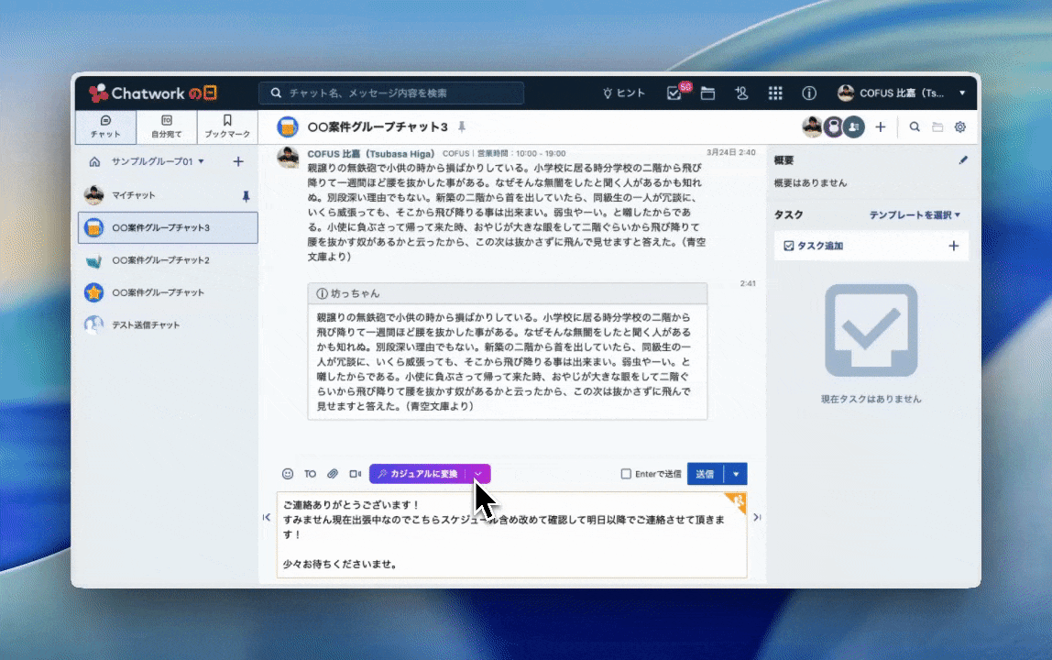Viewport: 1052px width, 660px height.
Task: Switch to the チャット tab
Action: [106, 126]
